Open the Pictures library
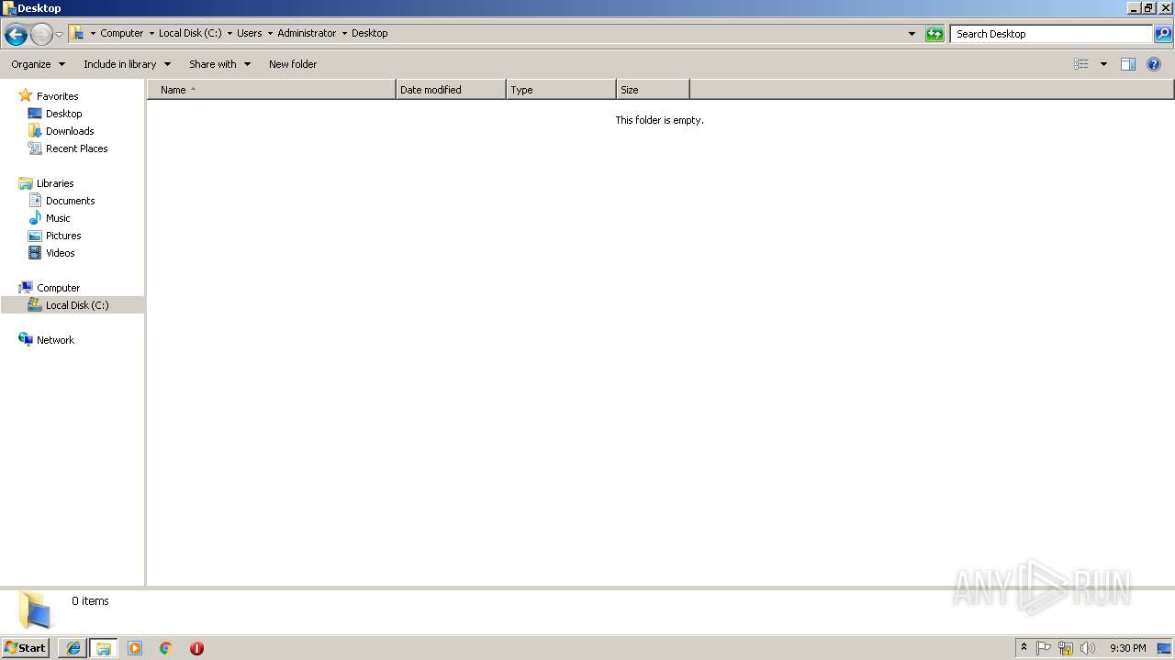Image resolution: width=1175 pixels, height=660 pixels. click(x=63, y=236)
